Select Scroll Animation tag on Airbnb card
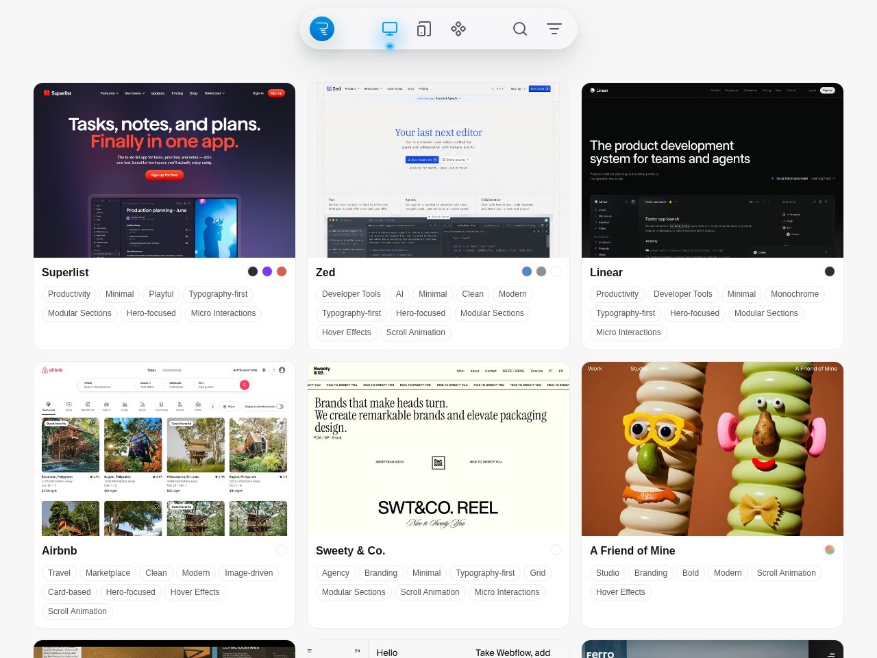Screen dimensions: 877x658 tap(77, 611)
